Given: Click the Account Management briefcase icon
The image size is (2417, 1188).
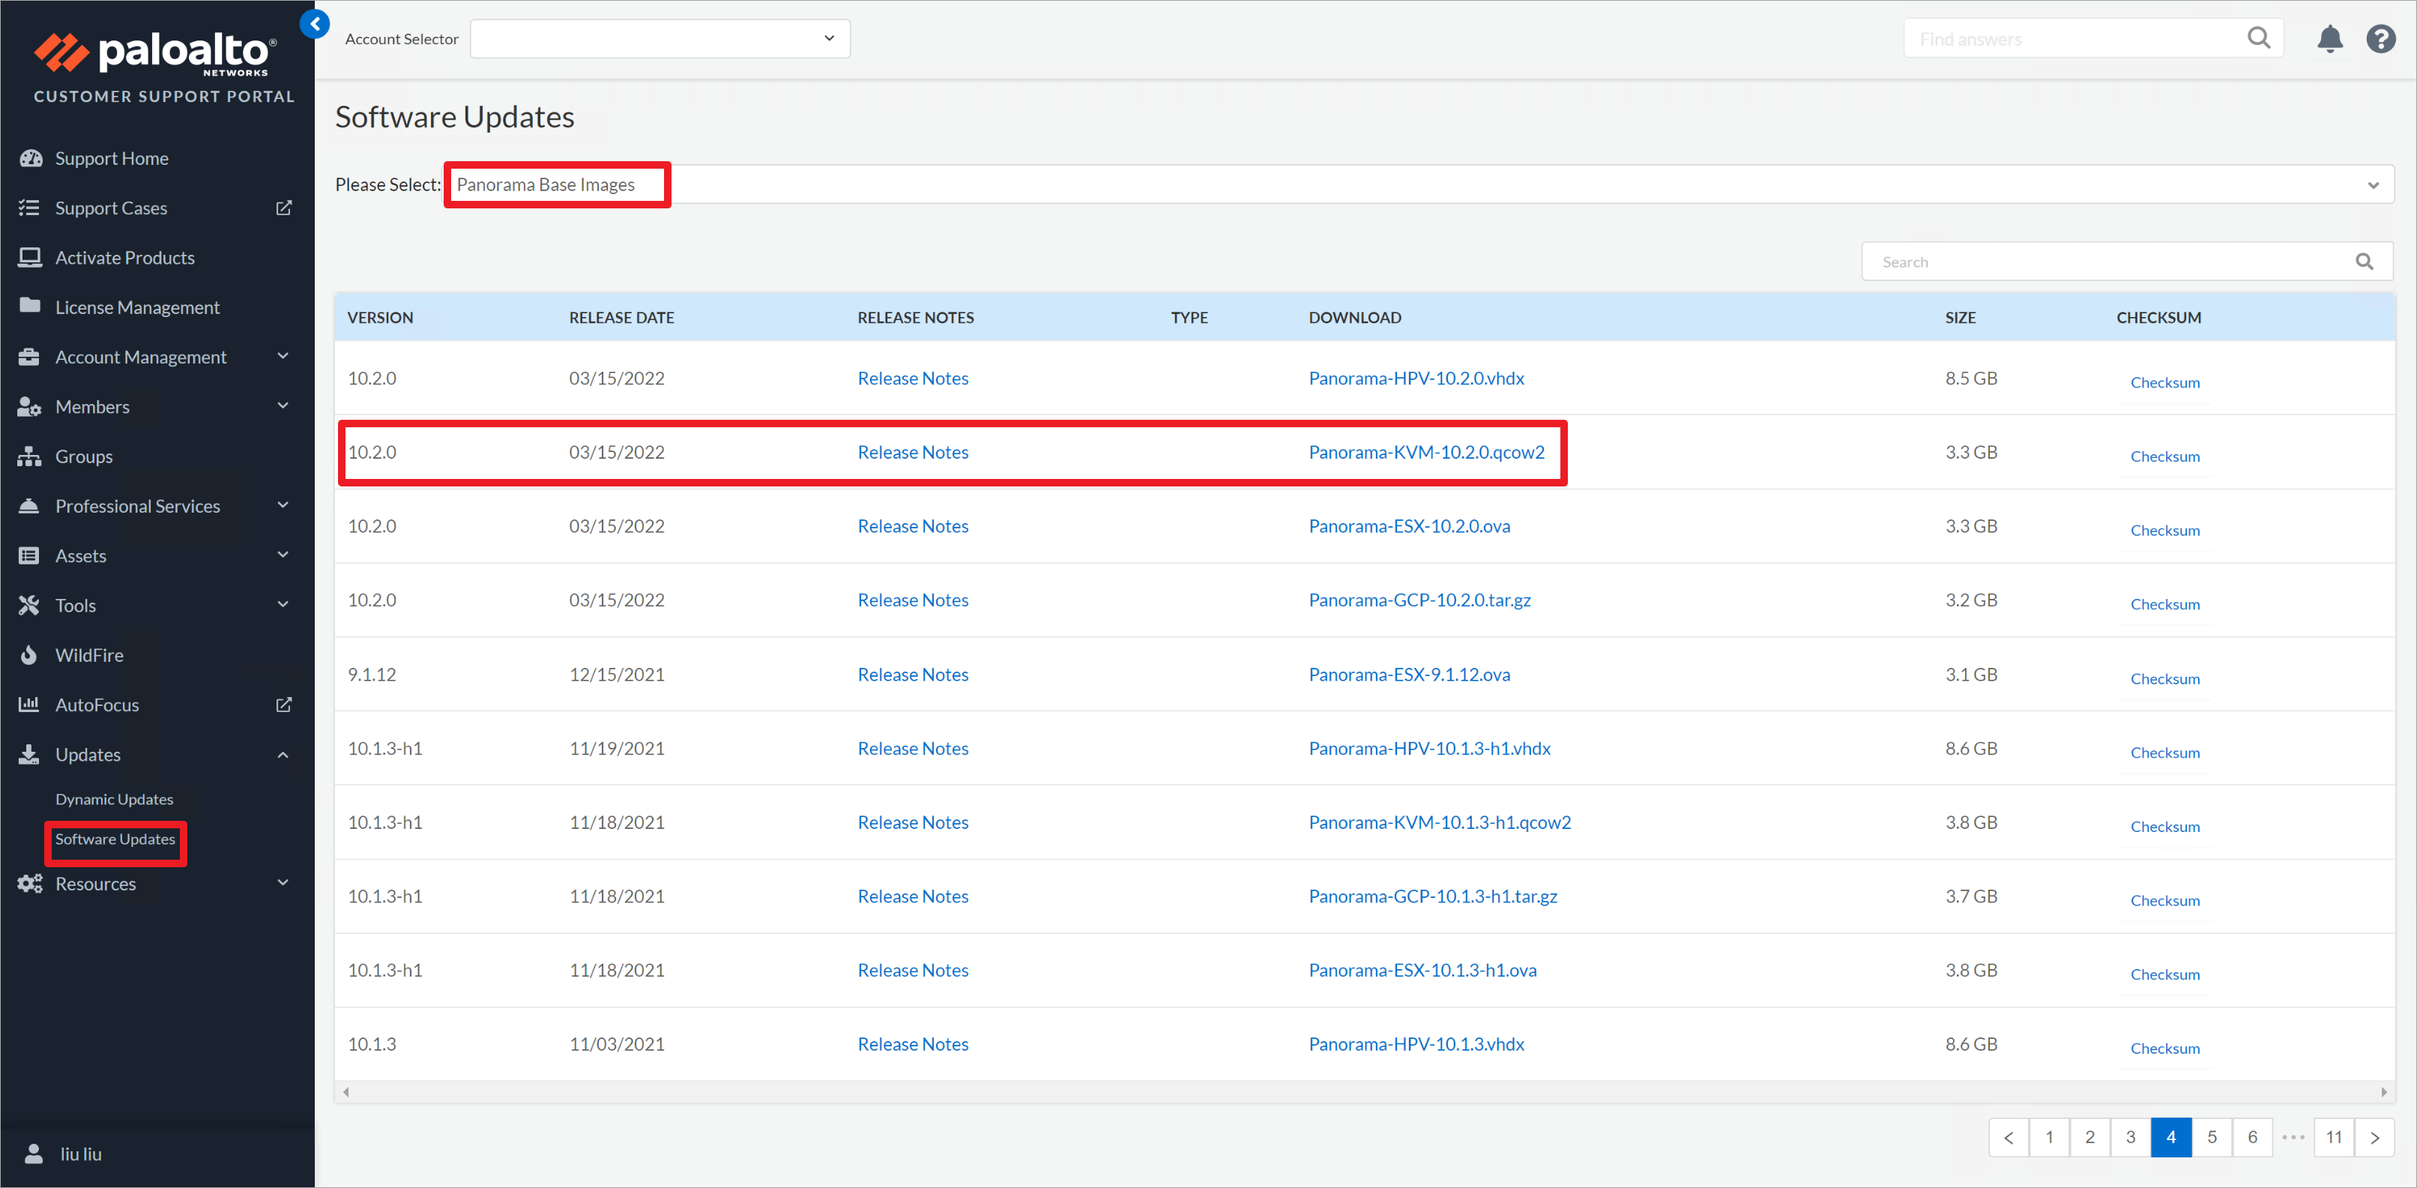Looking at the screenshot, I should click(30, 357).
